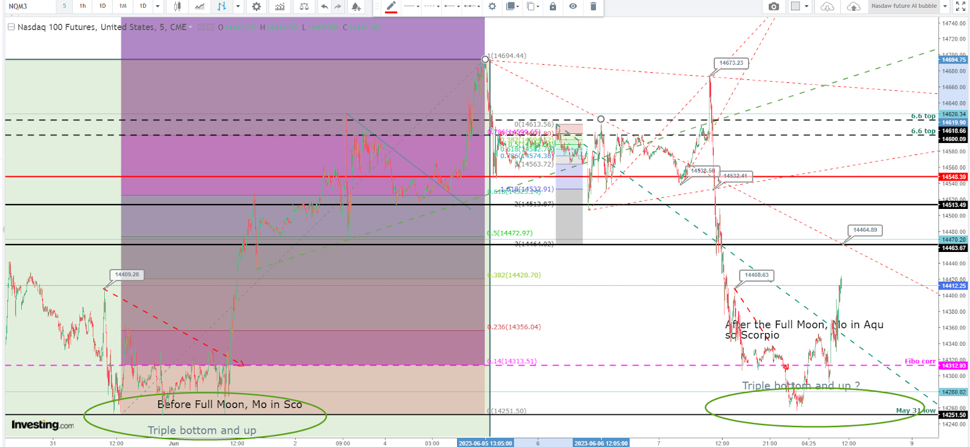Viewport: 970px width, 447px height.
Task: Open the visual order layers icon
Action: 512,6
